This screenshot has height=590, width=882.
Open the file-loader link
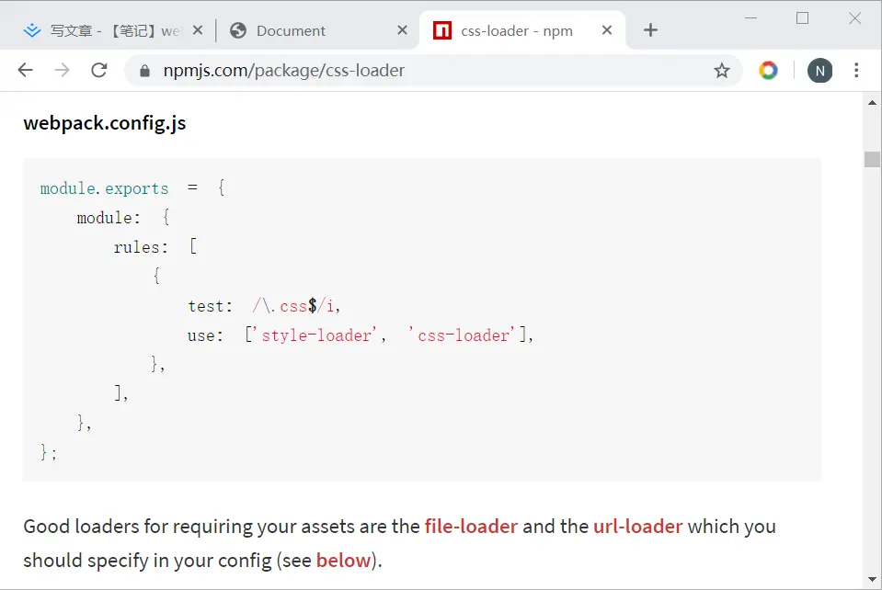(x=471, y=527)
